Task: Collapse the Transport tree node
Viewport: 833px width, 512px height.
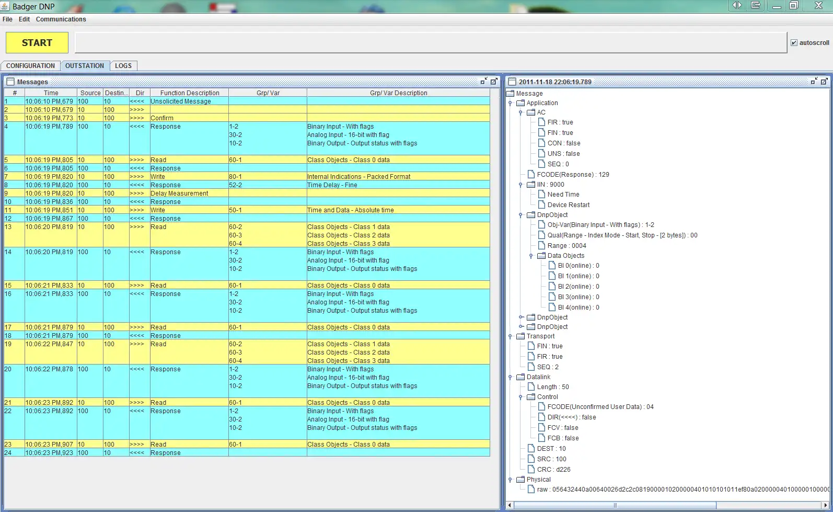Action: [x=510, y=336]
